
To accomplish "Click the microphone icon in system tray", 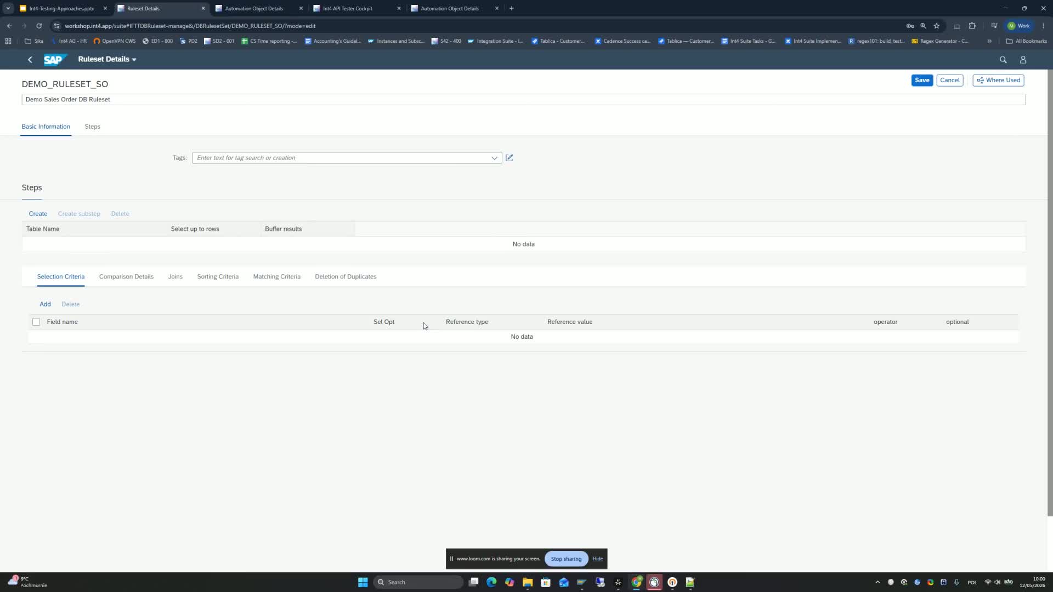I will tap(956, 582).
